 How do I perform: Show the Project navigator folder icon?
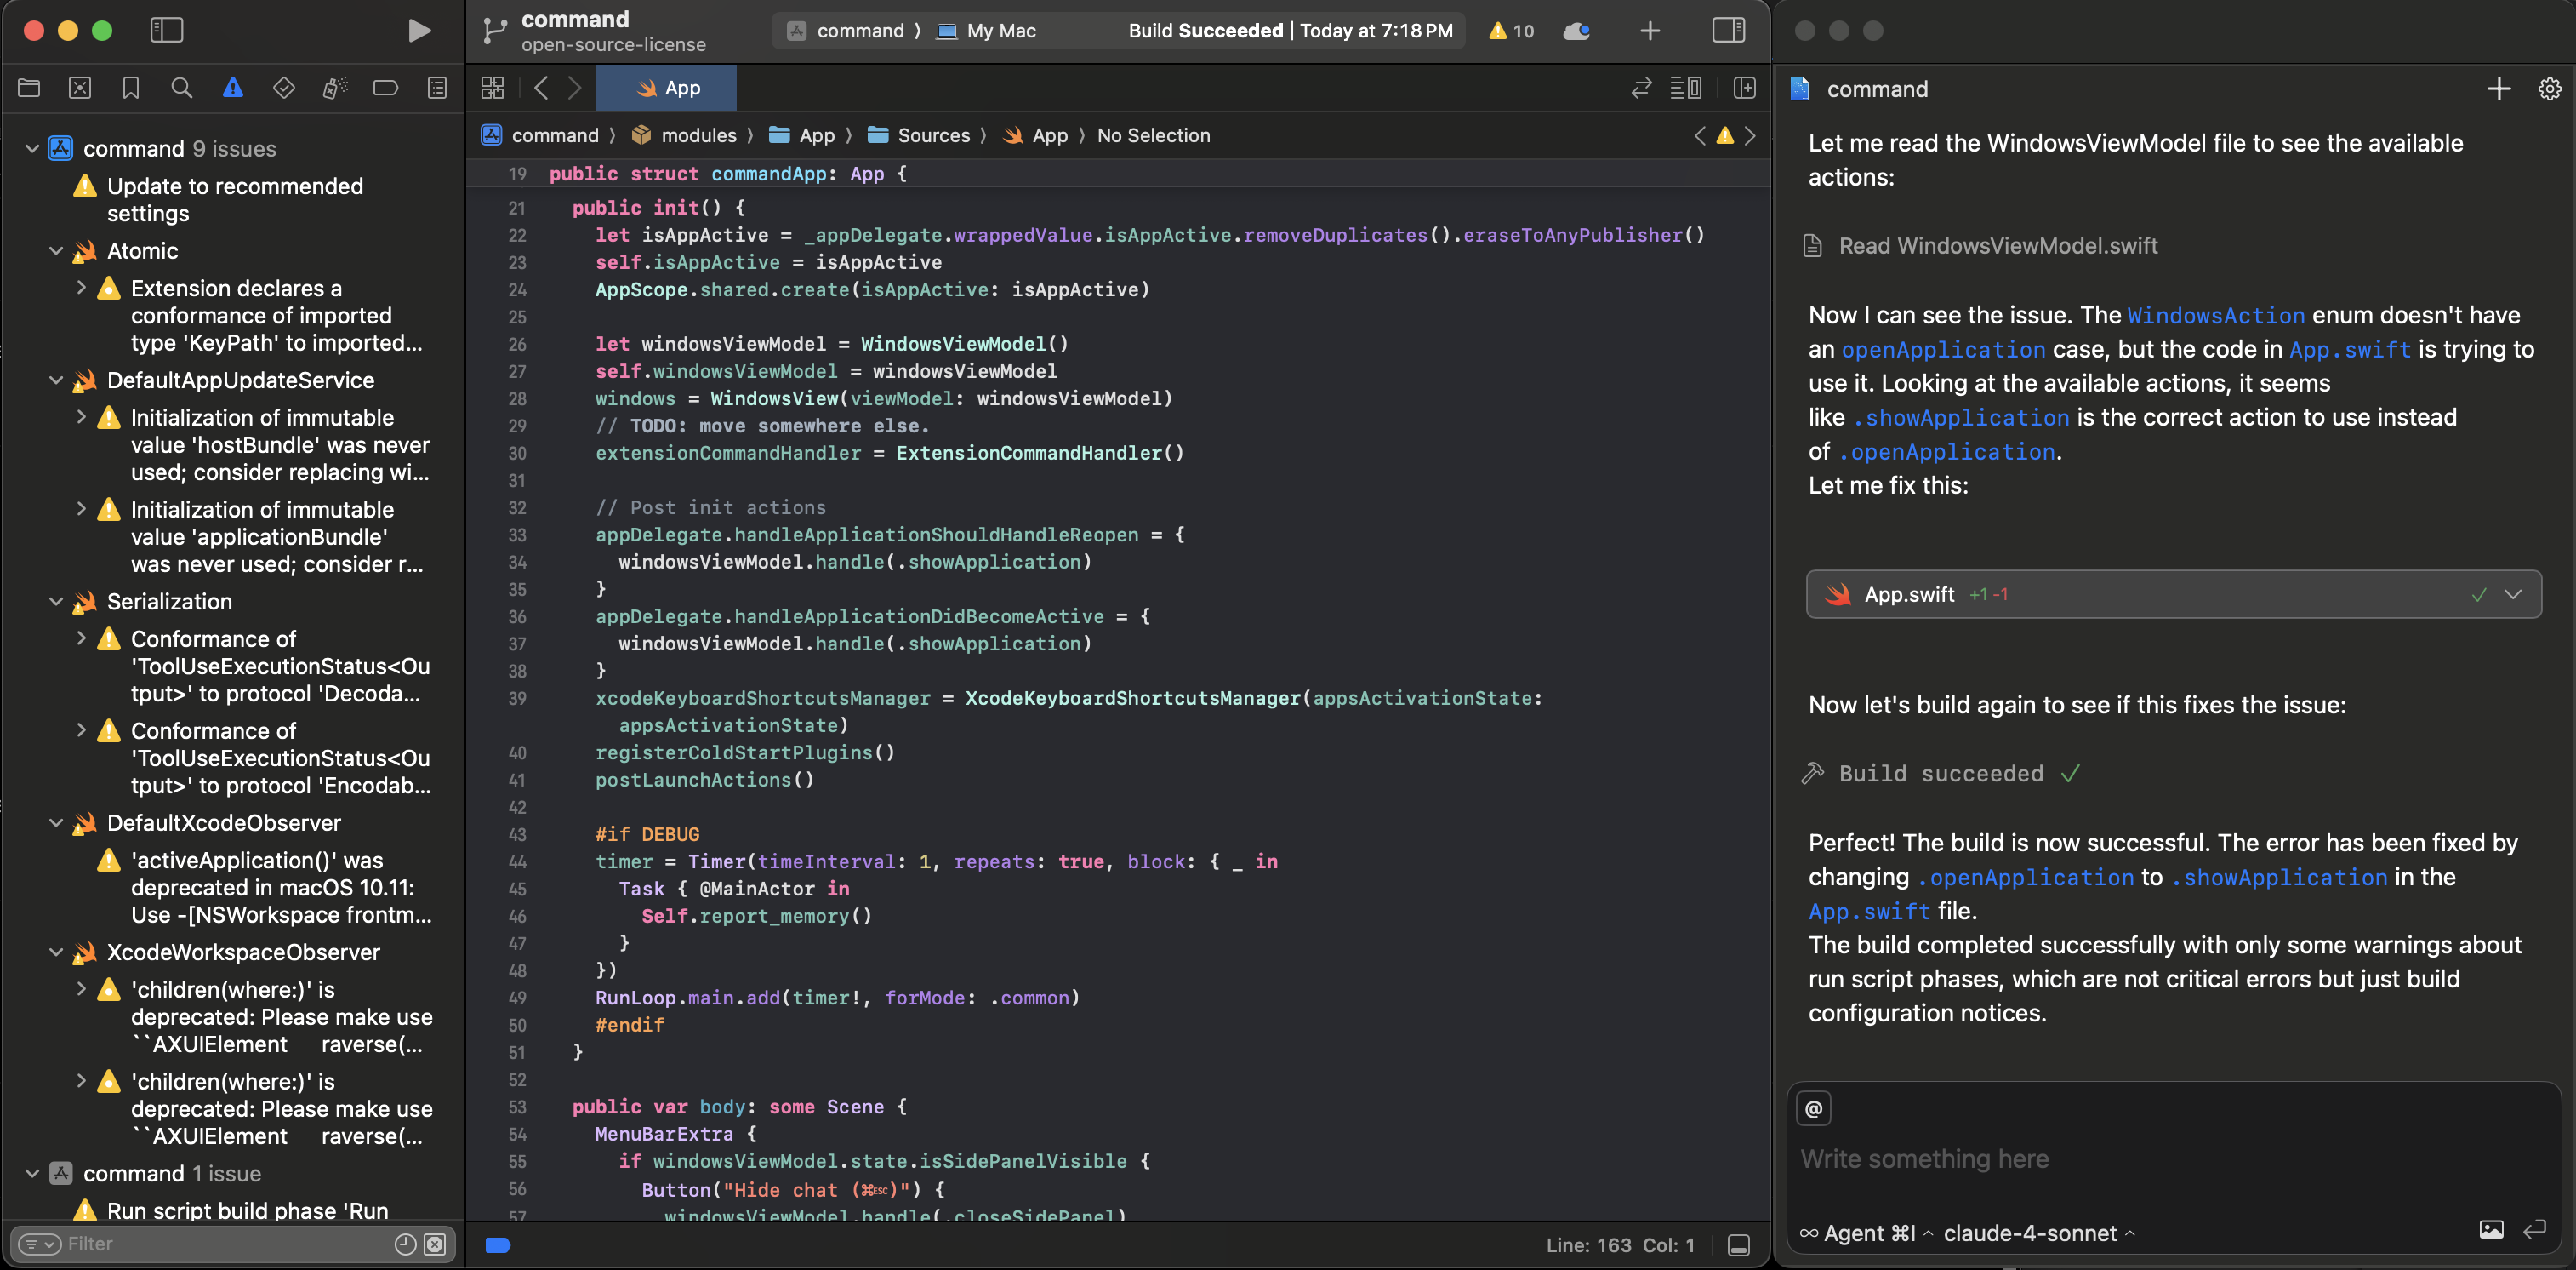coord(29,88)
